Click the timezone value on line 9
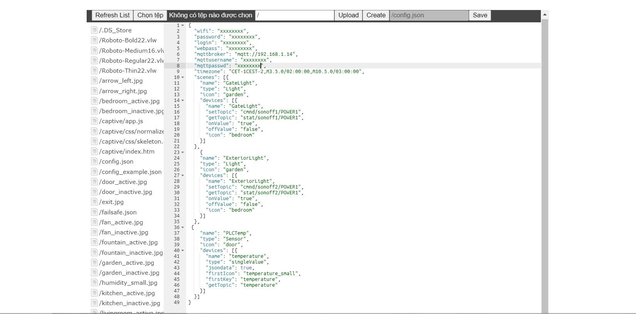Viewport: 636px width, 314px height. pyautogui.click(x=295, y=72)
